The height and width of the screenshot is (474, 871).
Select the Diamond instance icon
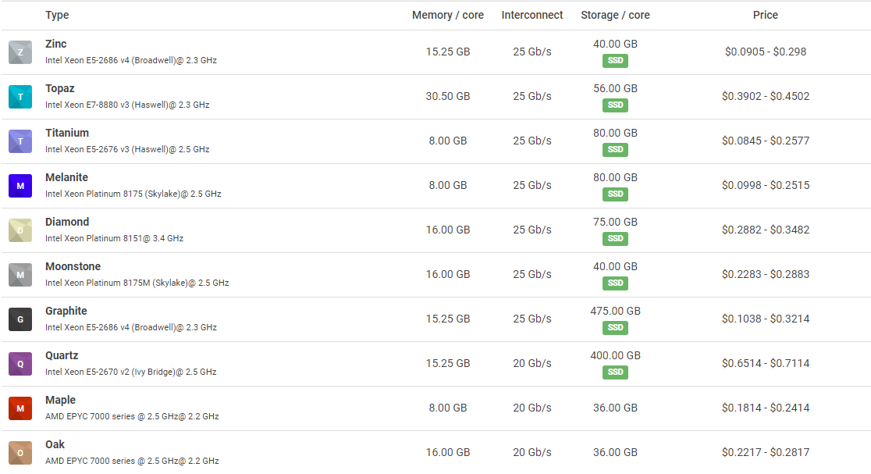20,230
